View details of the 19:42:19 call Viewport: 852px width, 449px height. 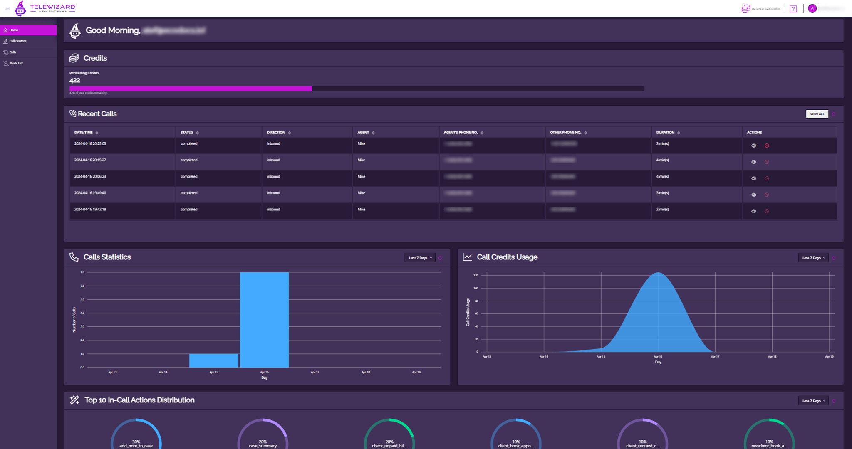coord(753,211)
